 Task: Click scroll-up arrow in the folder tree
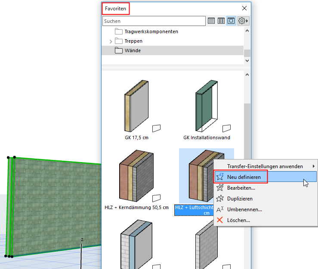click(x=247, y=31)
